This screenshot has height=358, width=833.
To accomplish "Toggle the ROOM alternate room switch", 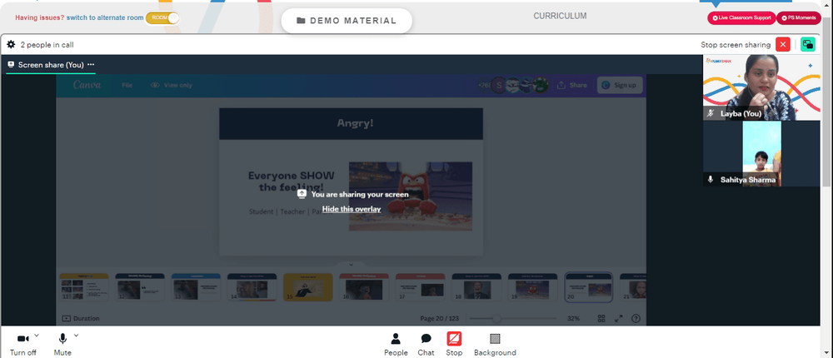I will tap(162, 17).
